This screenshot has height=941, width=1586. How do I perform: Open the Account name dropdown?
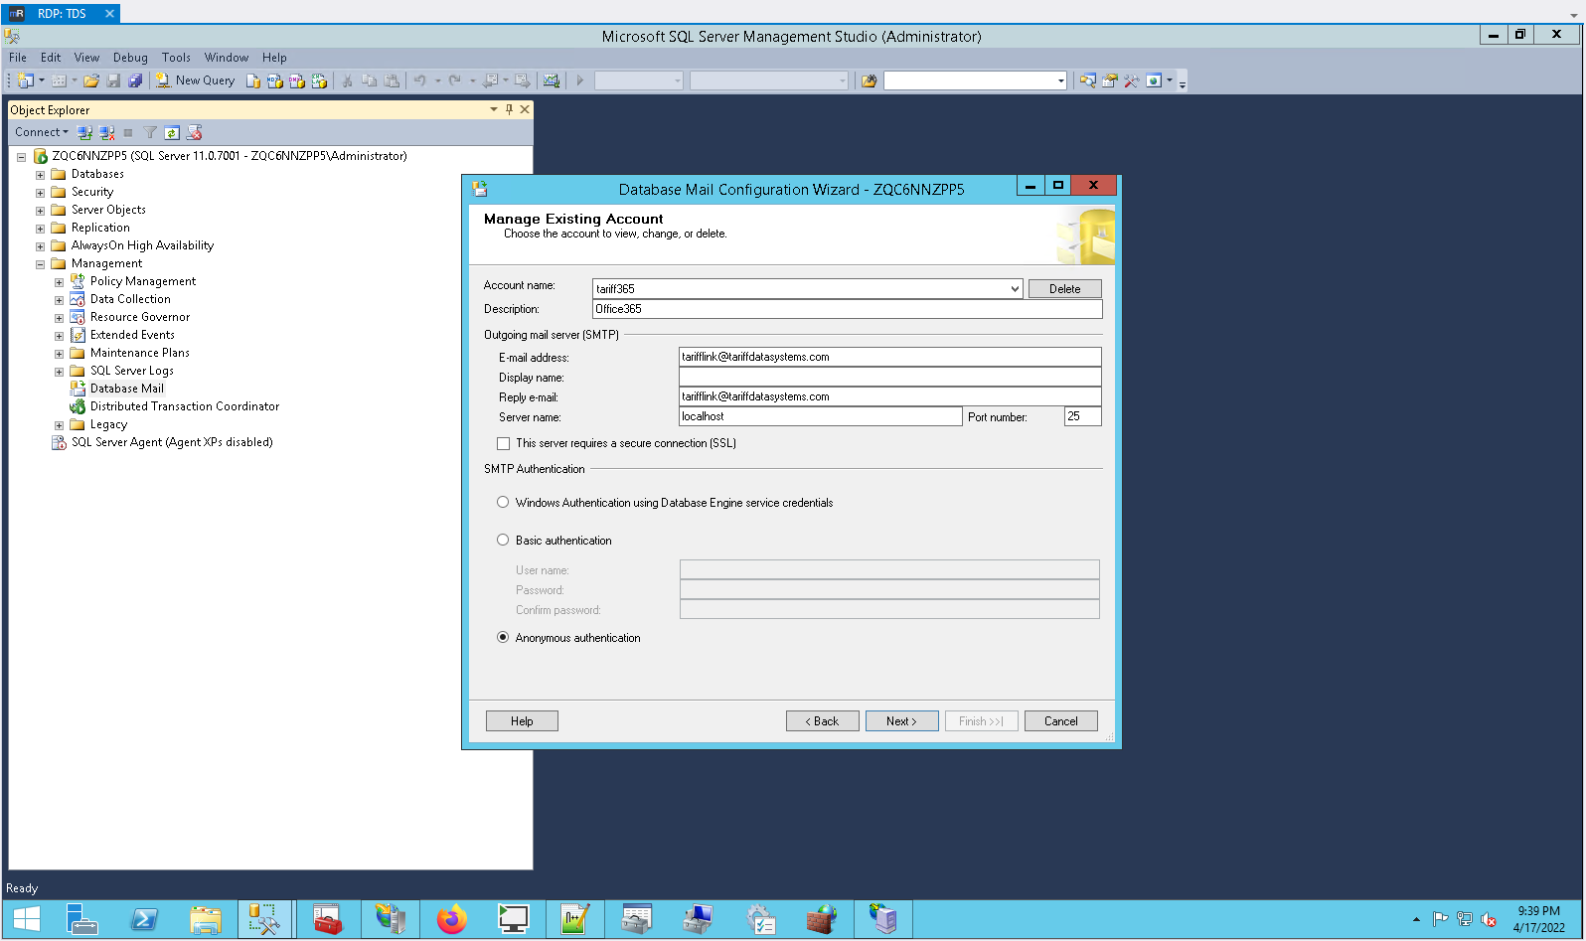[x=1015, y=289]
